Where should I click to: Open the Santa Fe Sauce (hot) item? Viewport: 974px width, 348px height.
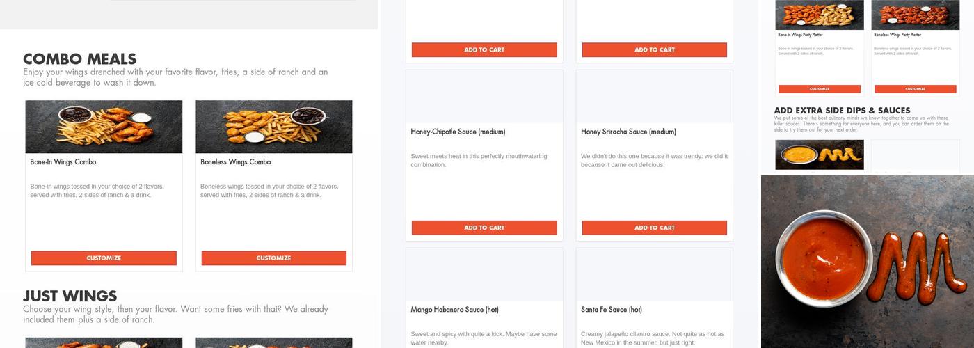(x=612, y=310)
